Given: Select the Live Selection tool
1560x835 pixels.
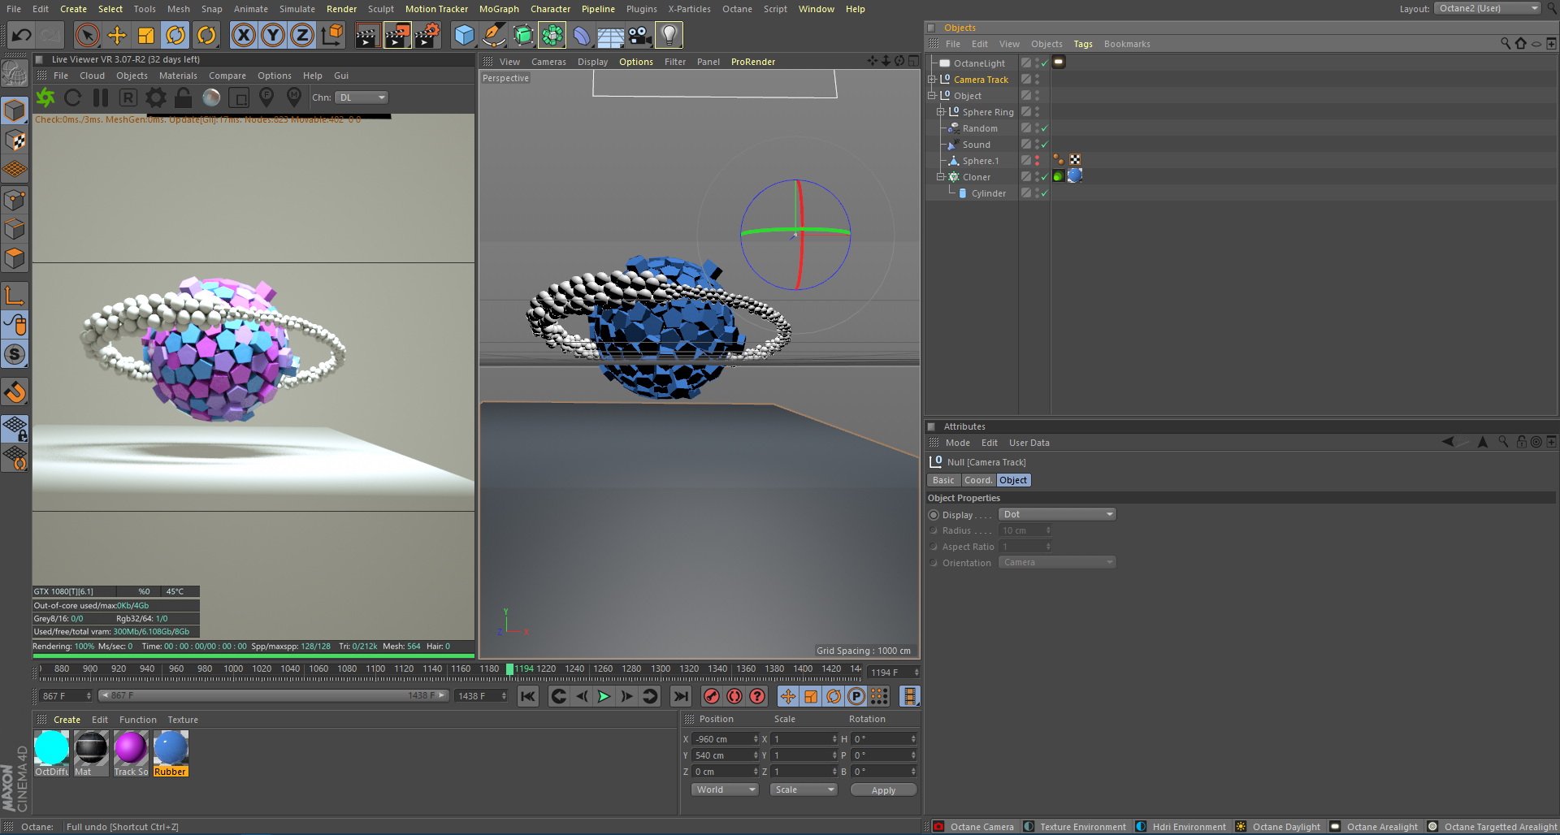Looking at the screenshot, I should pyautogui.click(x=87, y=35).
